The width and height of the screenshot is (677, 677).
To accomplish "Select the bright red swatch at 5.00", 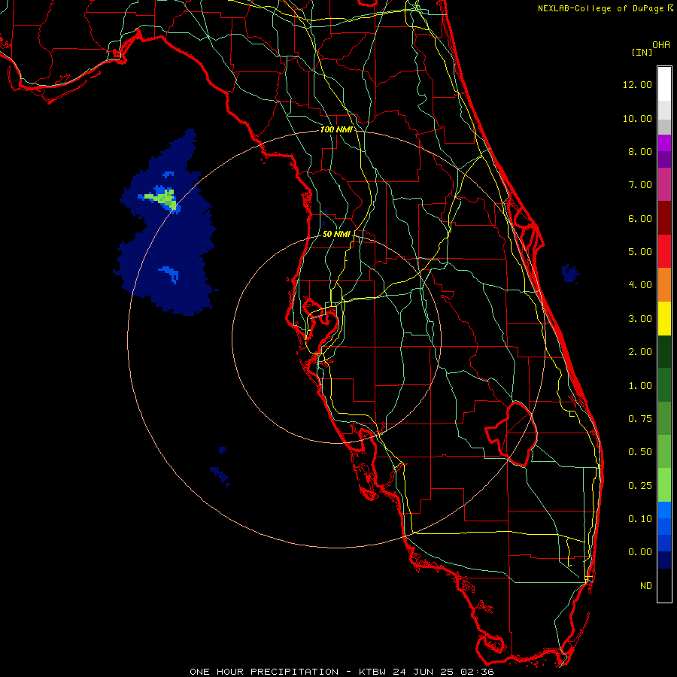I will 664,251.
